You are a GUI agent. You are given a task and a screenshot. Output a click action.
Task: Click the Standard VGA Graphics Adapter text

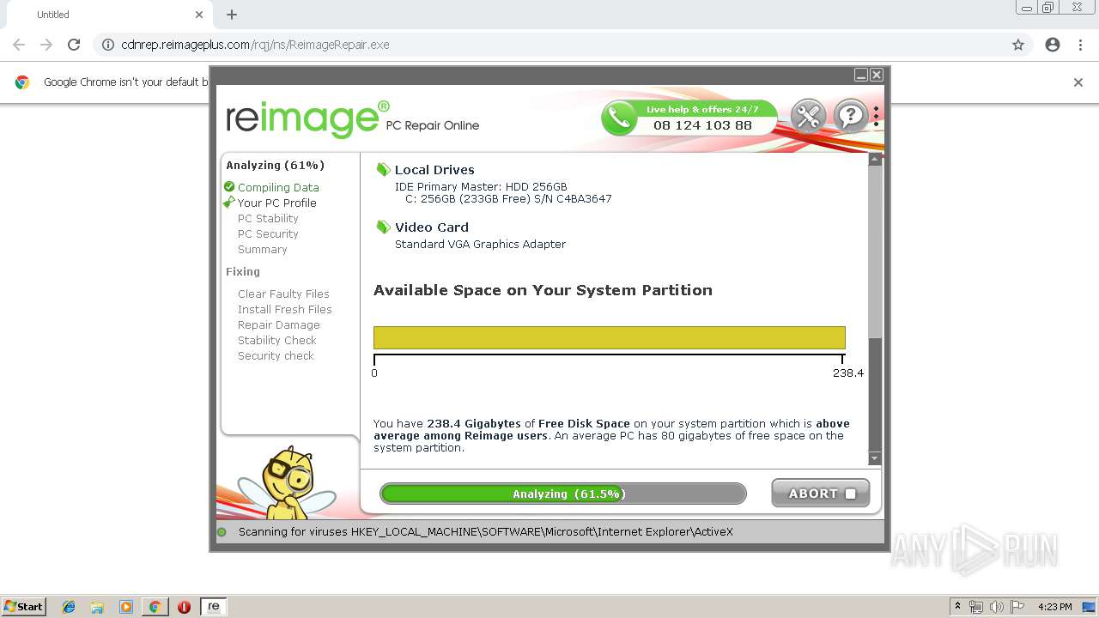(480, 245)
